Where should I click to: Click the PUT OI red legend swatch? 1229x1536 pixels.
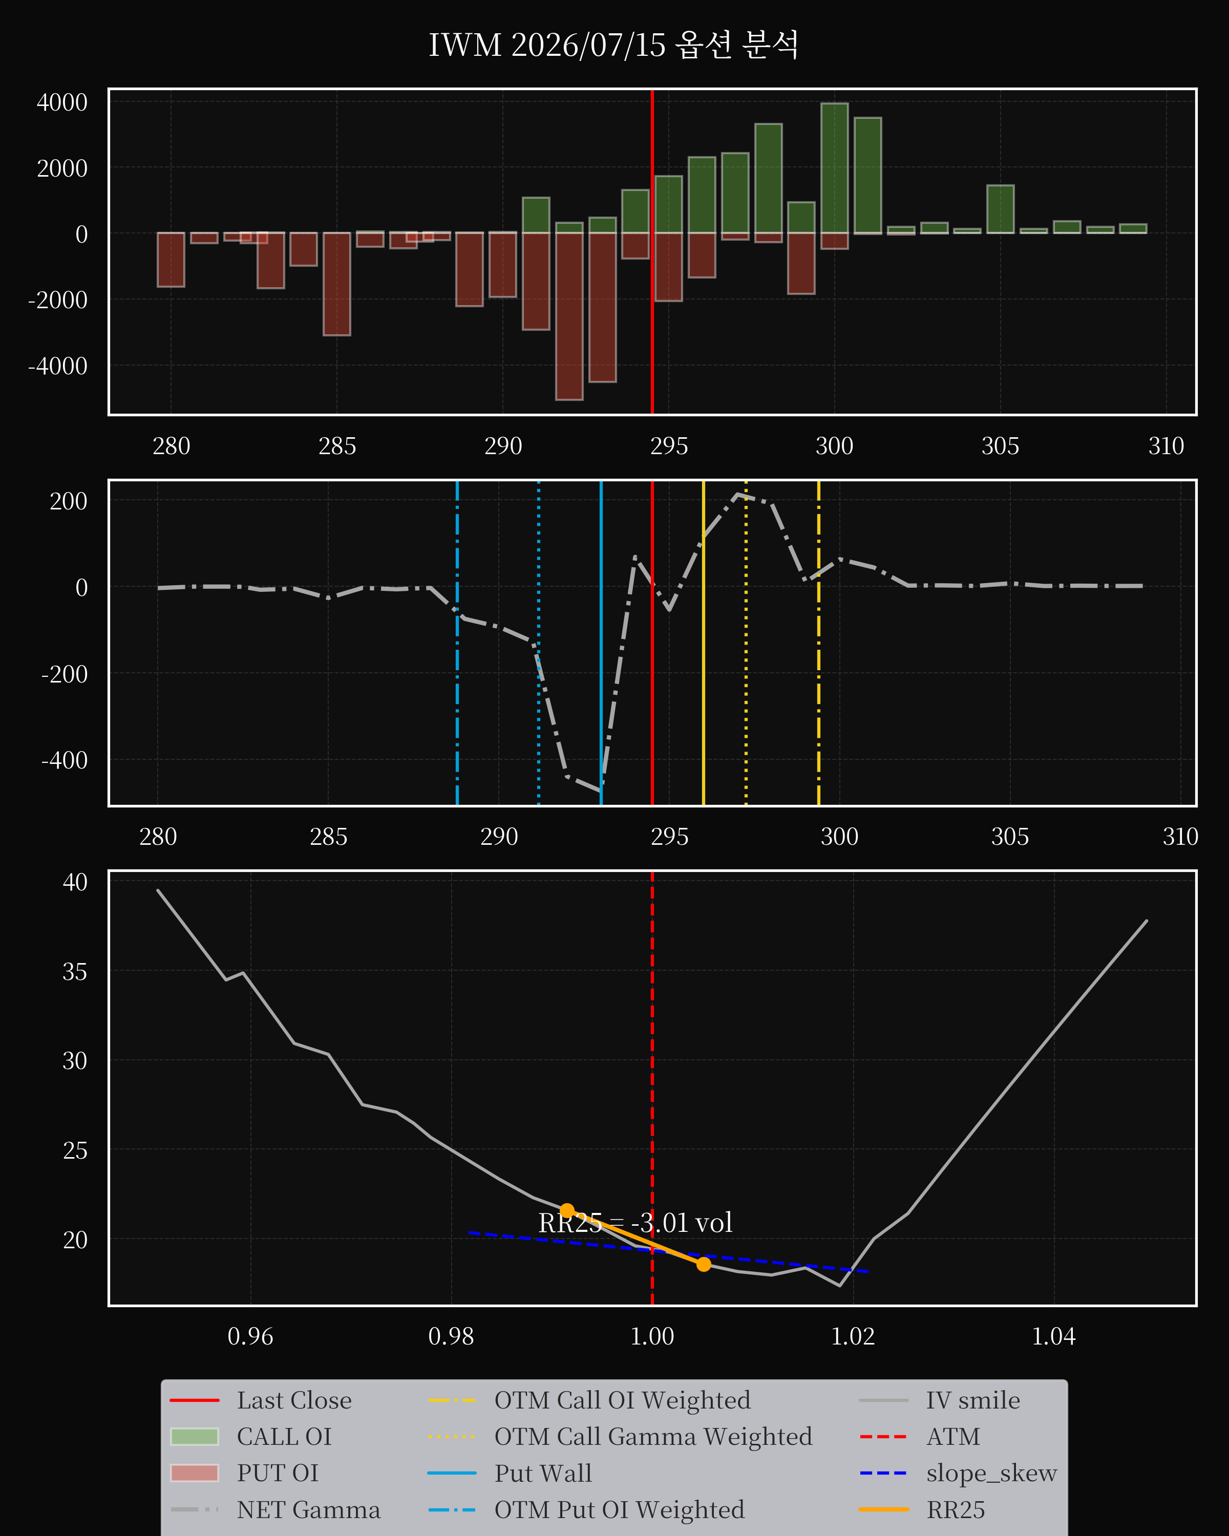pos(195,1474)
